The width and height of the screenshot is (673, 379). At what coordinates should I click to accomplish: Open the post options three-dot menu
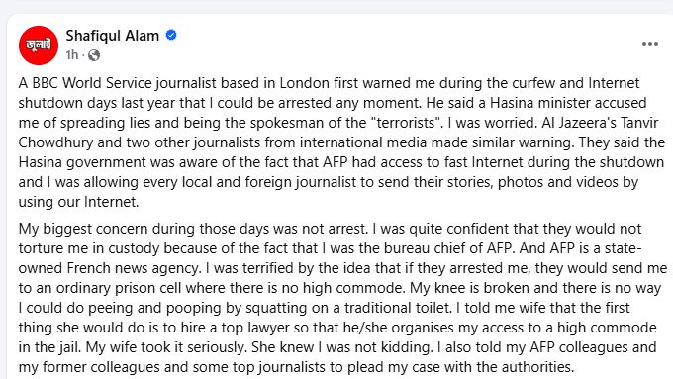[x=650, y=44]
